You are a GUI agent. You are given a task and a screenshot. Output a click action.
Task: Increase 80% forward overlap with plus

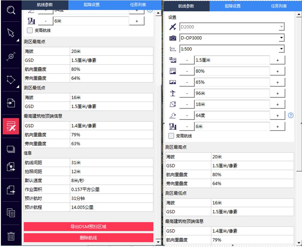pos(278,71)
